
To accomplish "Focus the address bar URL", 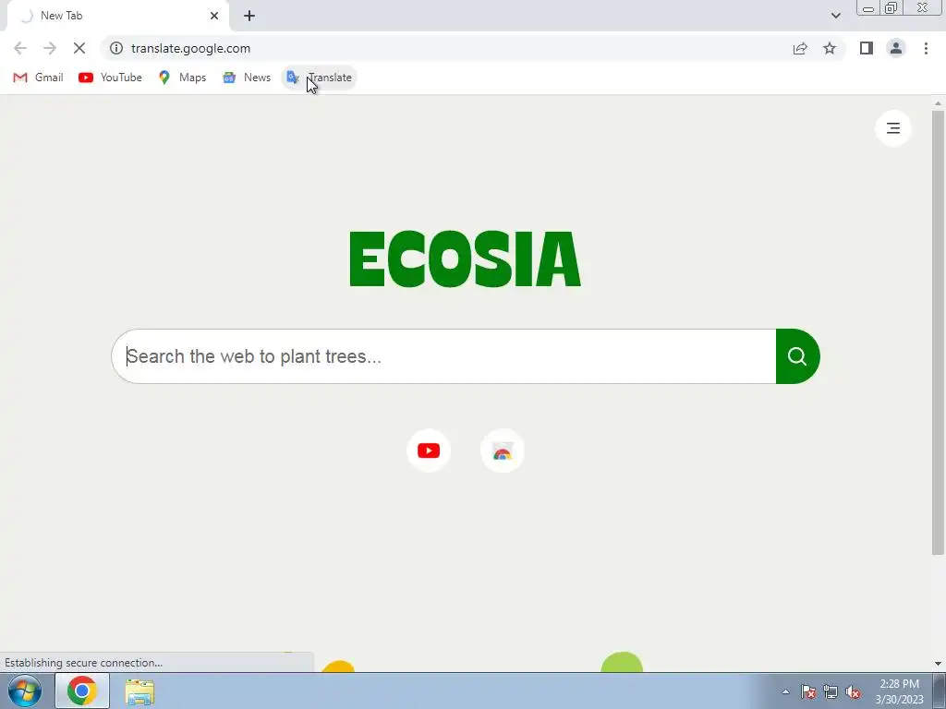I will [190, 48].
